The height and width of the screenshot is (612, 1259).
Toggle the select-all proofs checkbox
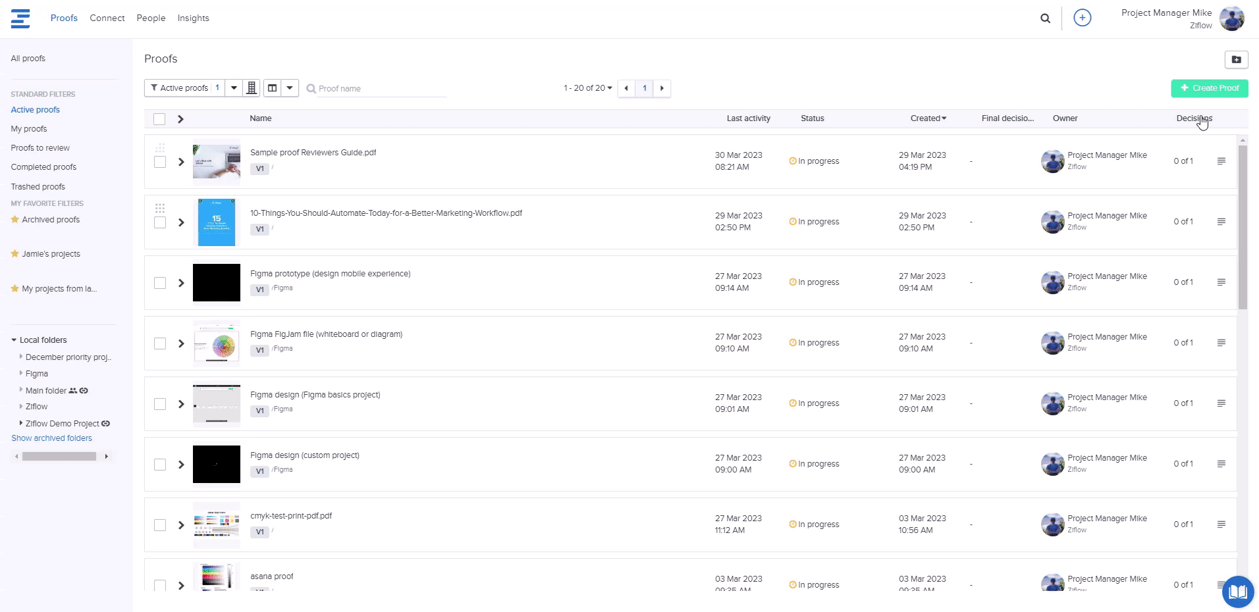tap(159, 119)
